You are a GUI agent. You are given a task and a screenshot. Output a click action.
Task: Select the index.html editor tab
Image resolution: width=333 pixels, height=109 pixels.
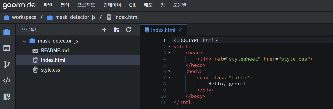click(163, 30)
